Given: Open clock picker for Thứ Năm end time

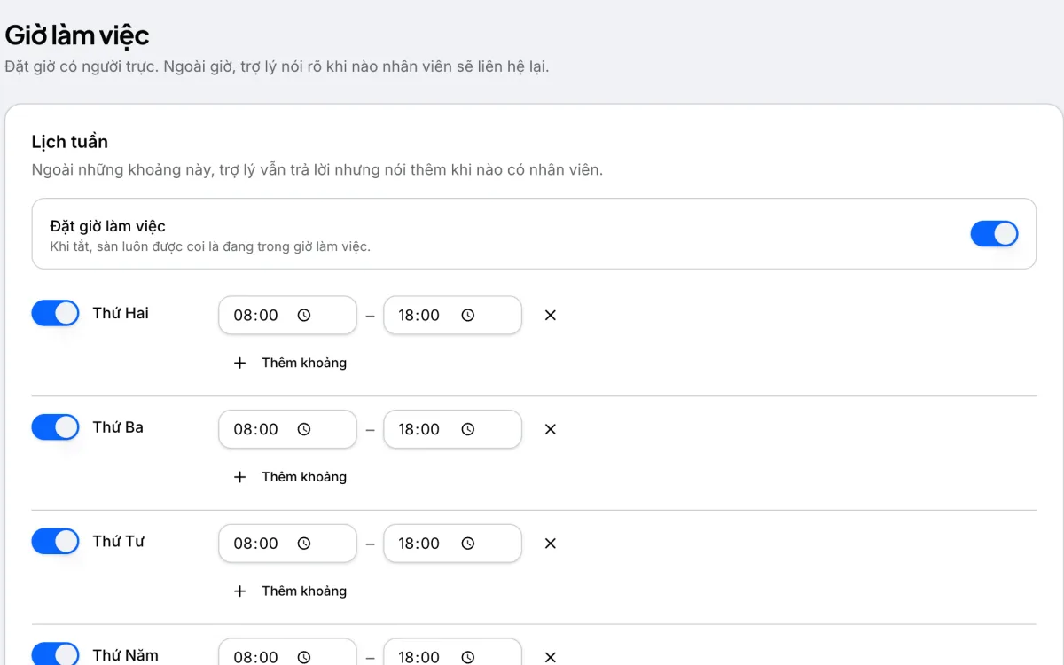Looking at the screenshot, I should 468,657.
